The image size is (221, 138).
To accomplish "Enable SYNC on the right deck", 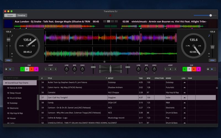I will 212,60.
